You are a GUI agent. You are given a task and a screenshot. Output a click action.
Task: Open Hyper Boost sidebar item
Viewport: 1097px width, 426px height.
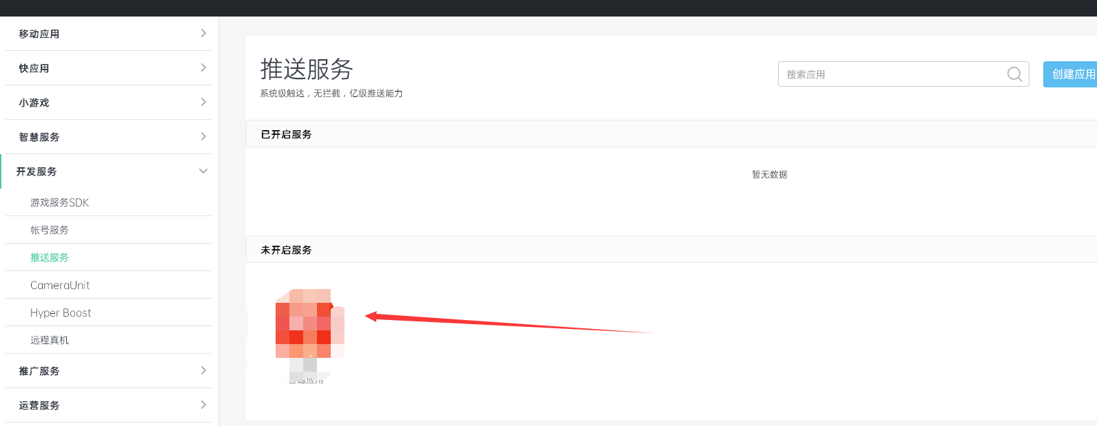point(61,312)
